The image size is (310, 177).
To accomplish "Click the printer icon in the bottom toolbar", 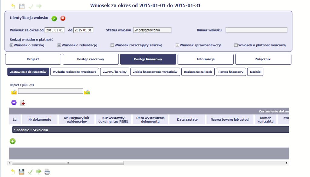I will pyautogui.click(x=47, y=172).
